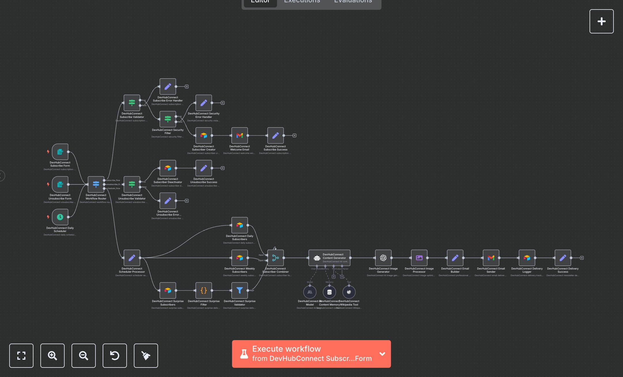Select the DevHubConnect Surprise Filter code node
Screen dimensions: 623x377
coord(204,291)
